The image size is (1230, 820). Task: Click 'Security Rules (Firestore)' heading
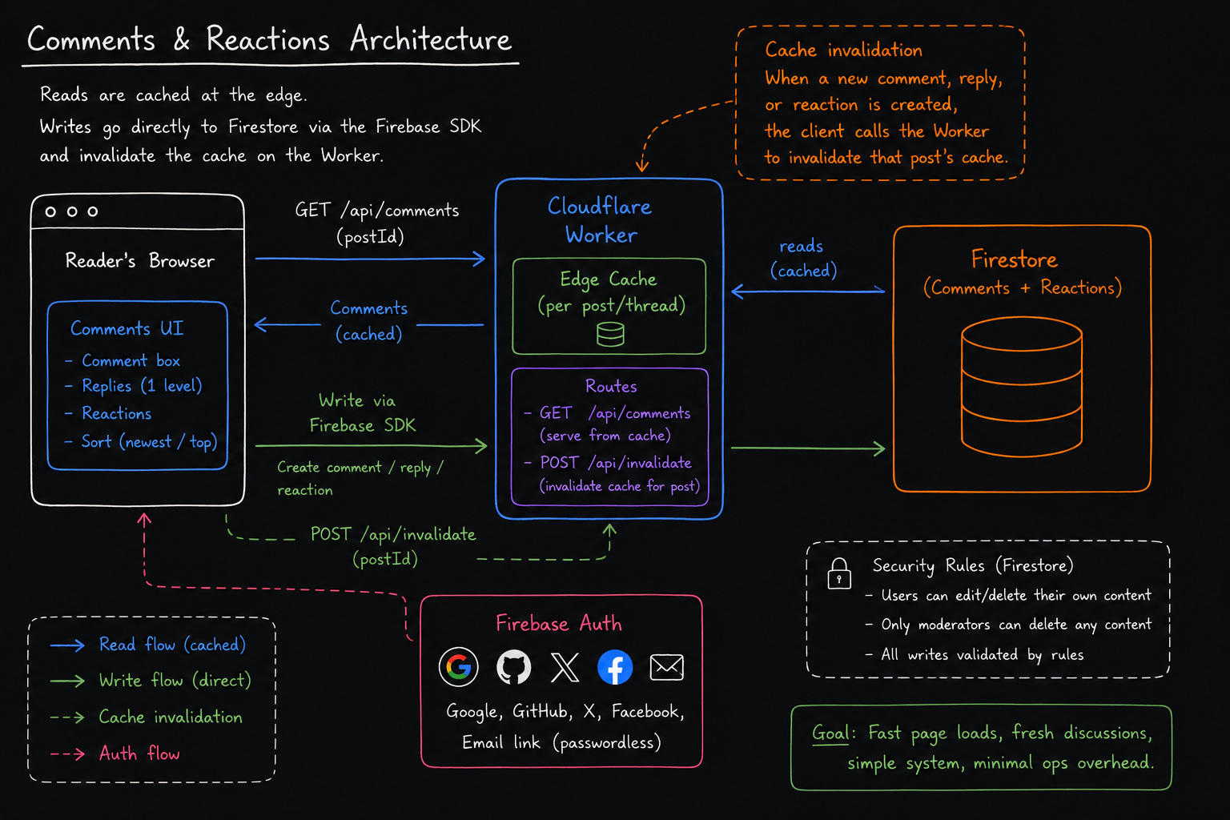(x=973, y=565)
